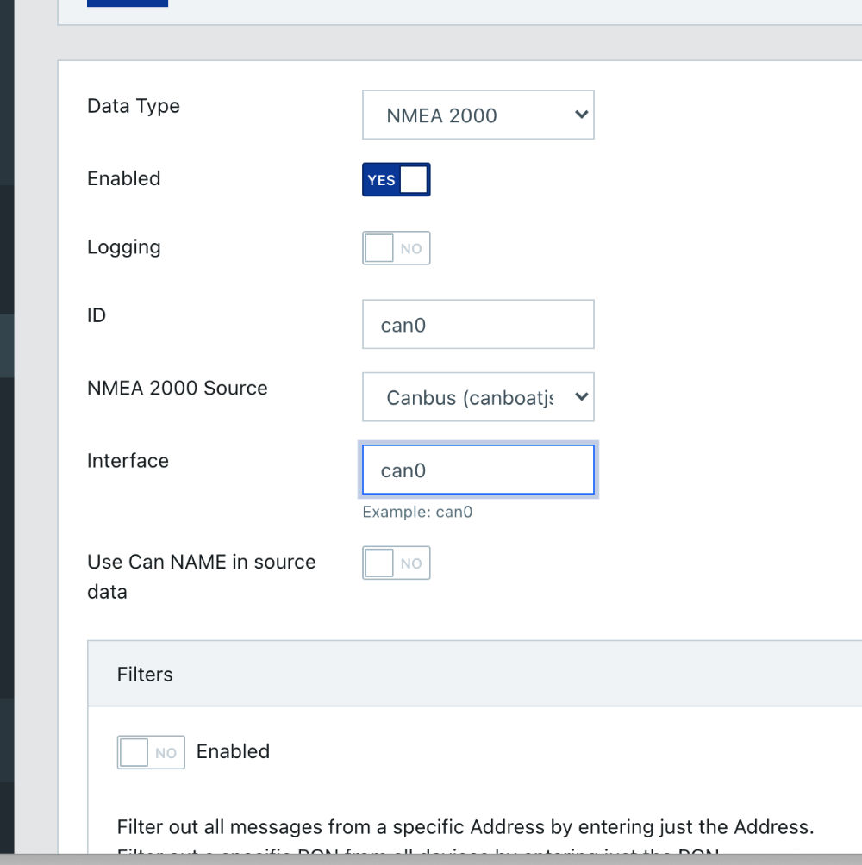Click the 'Data Type' field label
The width and height of the screenshot is (862, 865).
pyautogui.click(x=134, y=106)
